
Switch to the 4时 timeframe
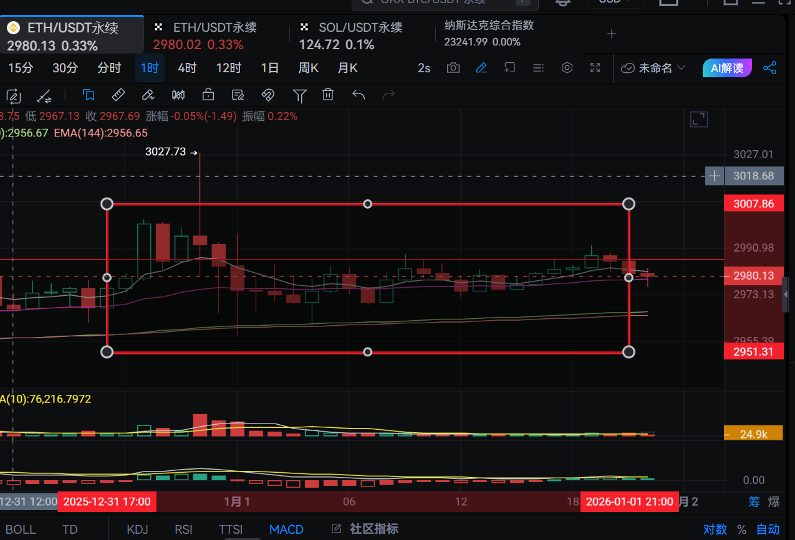coord(187,68)
